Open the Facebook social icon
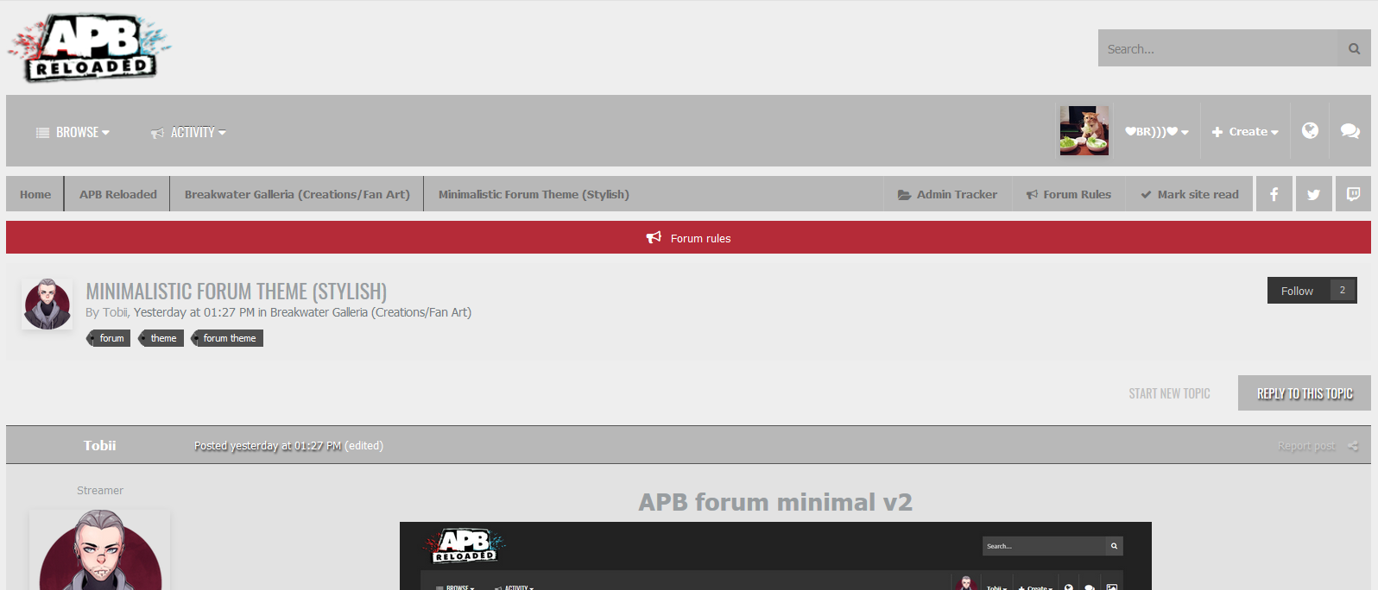Image resolution: width=1378 pixels, height=590 pixels. click(x=1274, y=194)
